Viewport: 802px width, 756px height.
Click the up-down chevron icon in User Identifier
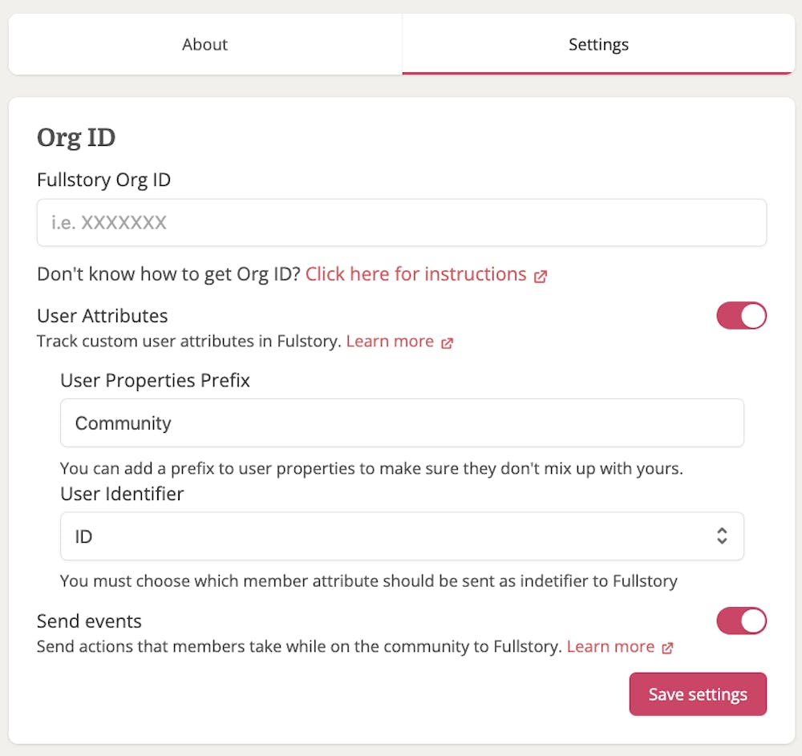point(722,536)
